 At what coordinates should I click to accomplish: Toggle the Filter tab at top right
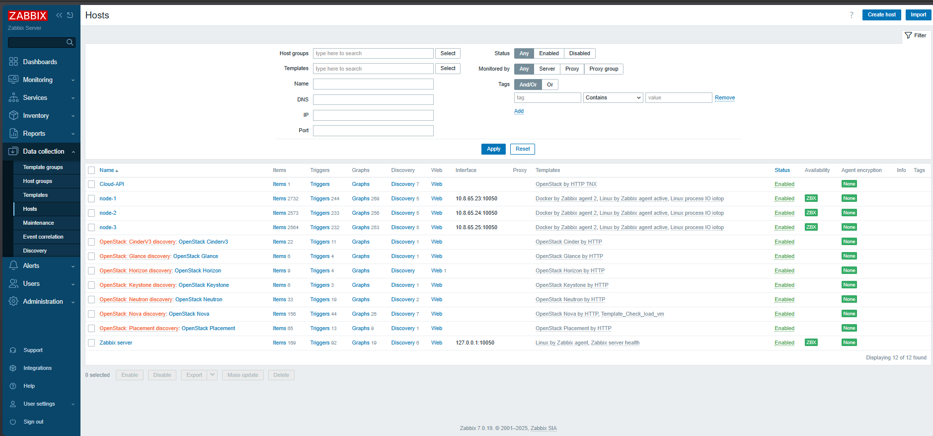click(x=916, y=36)
